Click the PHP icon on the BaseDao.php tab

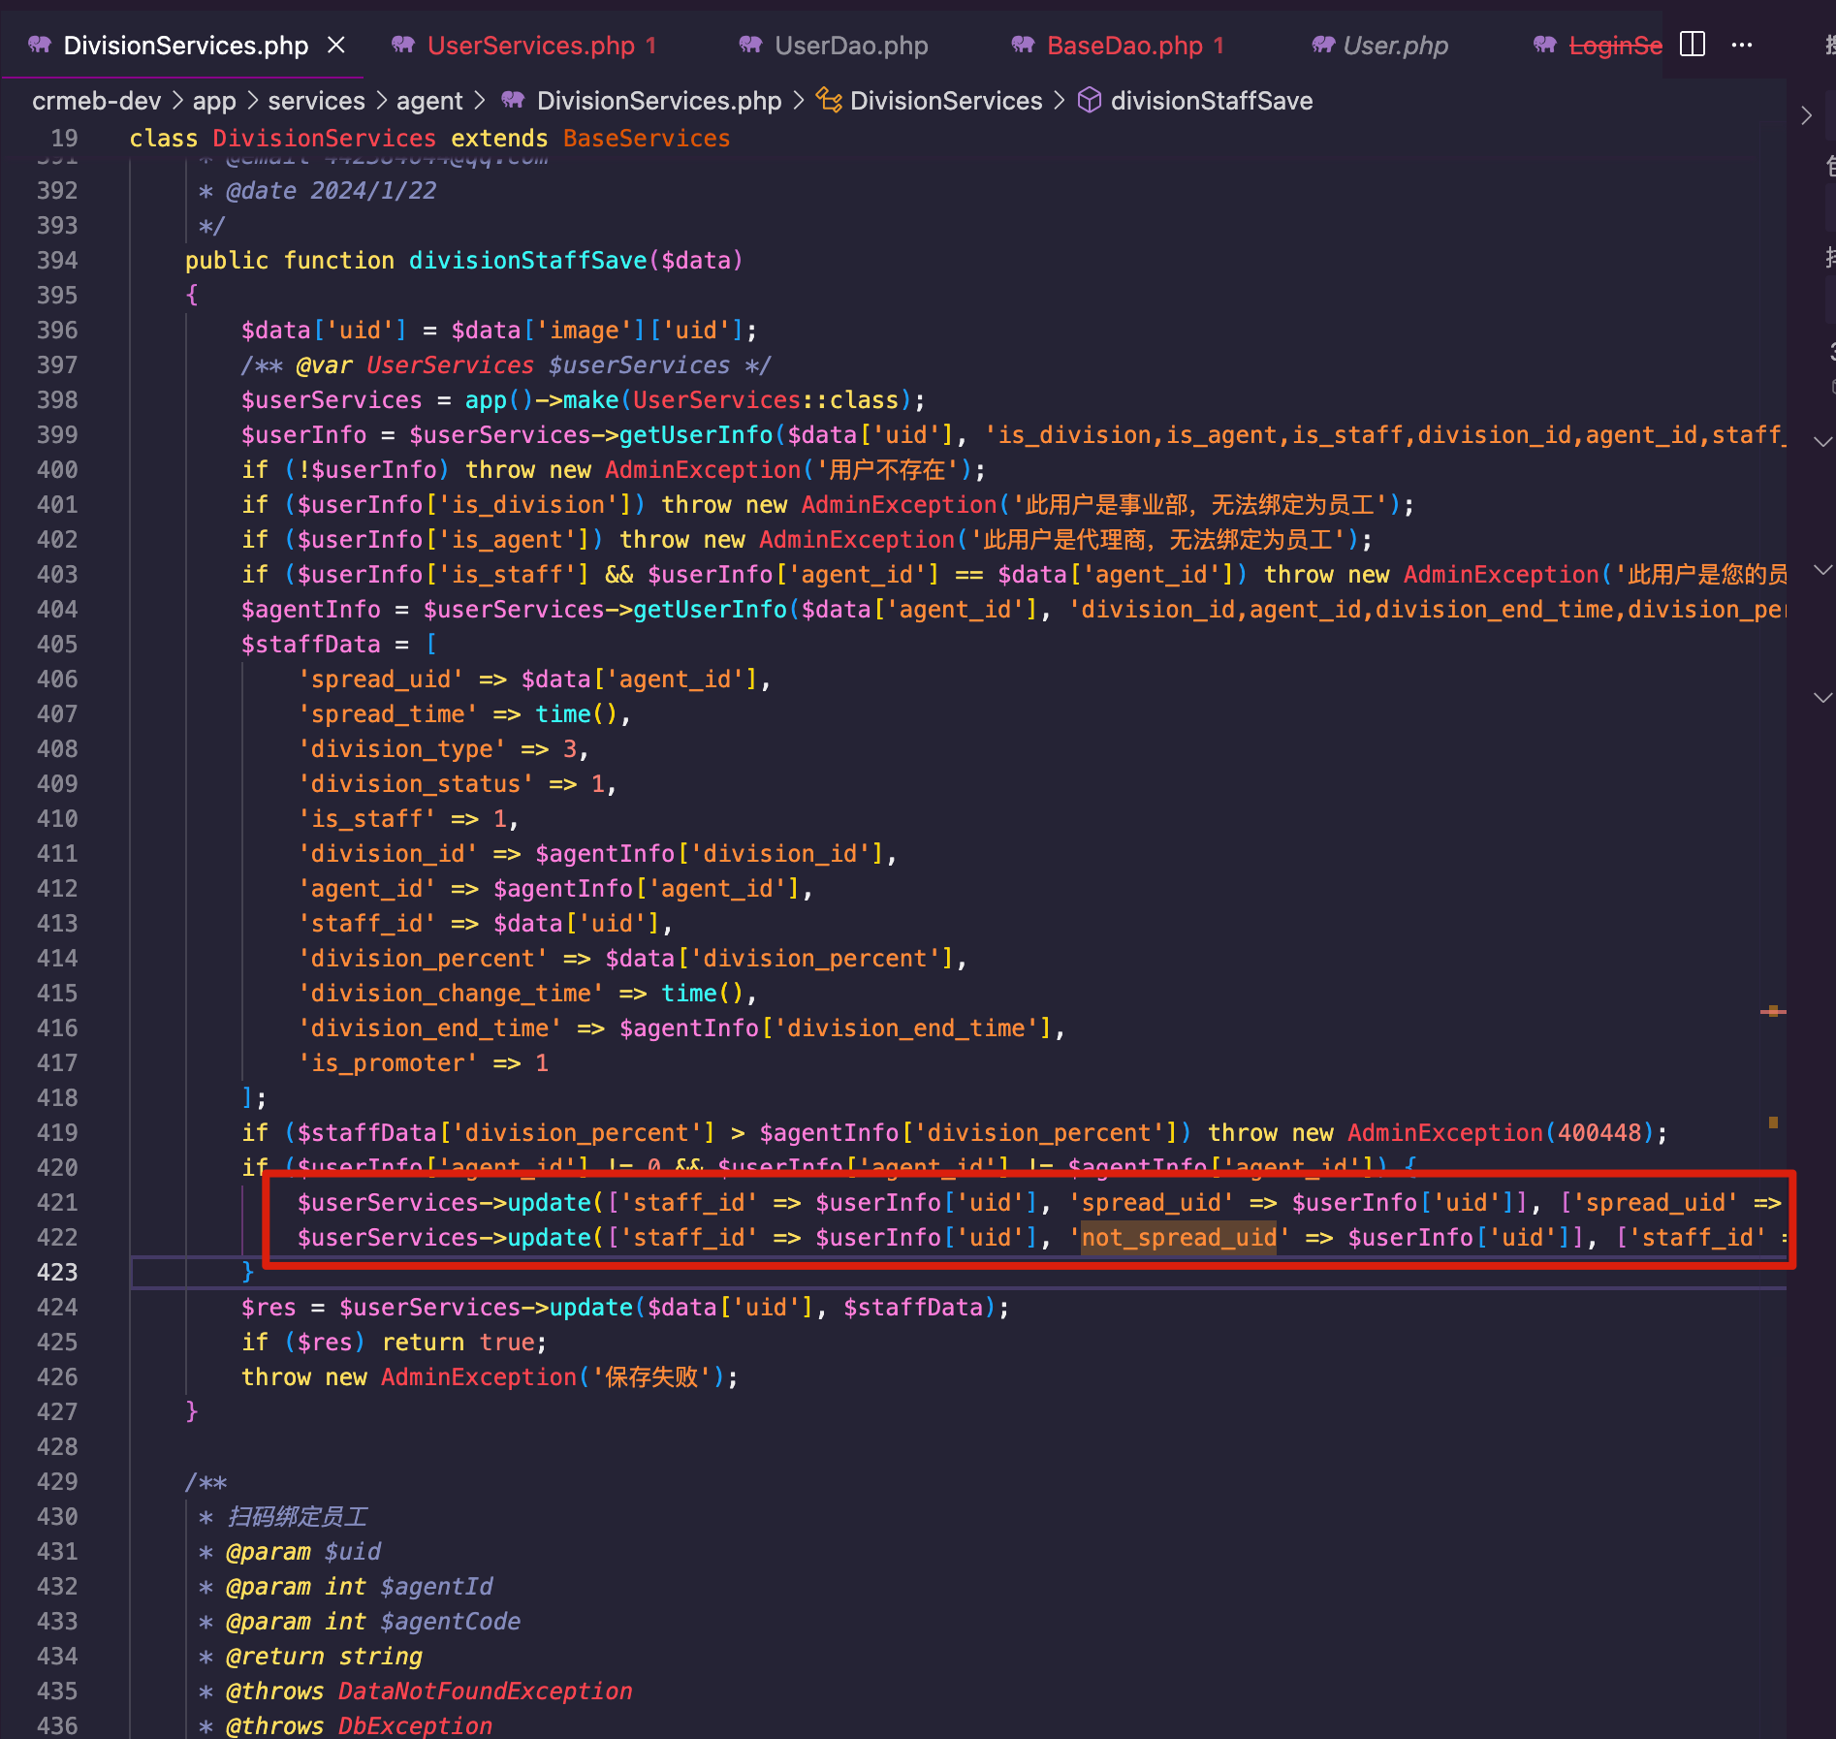tap(1023, 45)
